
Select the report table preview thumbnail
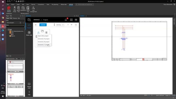pyautogui.click(x=15, y=90)
